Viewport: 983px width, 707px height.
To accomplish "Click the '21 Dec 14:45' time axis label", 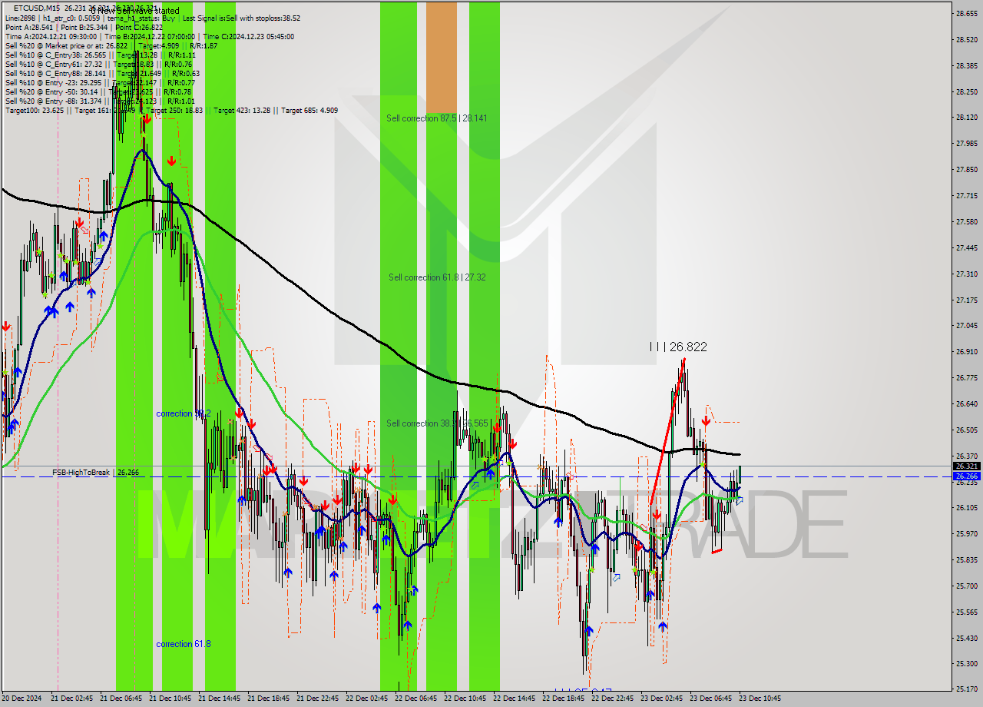I will click(x=220, y=699).
